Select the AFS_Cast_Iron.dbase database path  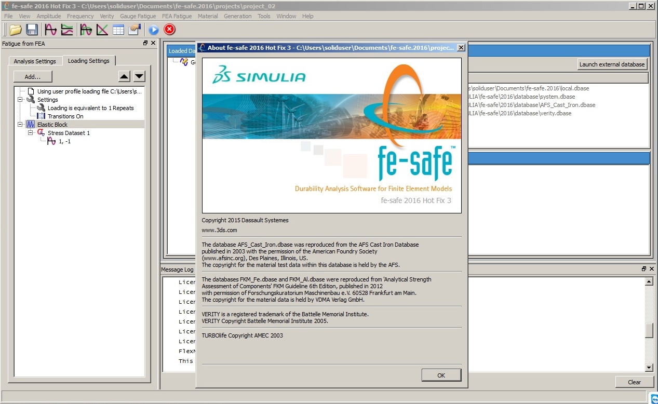tap(531, 105)
